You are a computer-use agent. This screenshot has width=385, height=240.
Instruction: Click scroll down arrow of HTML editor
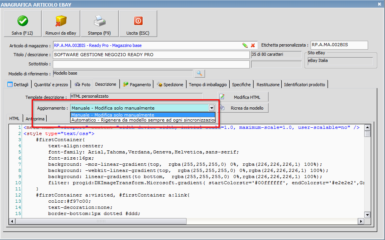pos(367,215)
